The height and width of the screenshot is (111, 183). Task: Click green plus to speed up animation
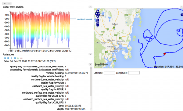[x=18, y=58]
